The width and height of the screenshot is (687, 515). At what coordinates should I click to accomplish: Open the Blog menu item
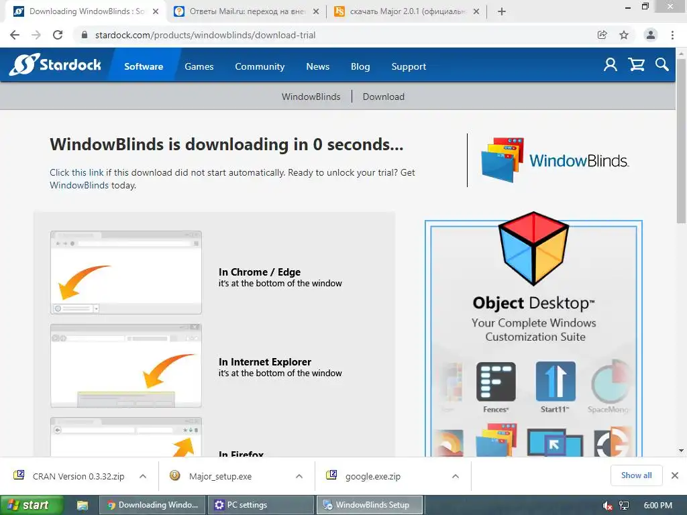coord(360,66)
